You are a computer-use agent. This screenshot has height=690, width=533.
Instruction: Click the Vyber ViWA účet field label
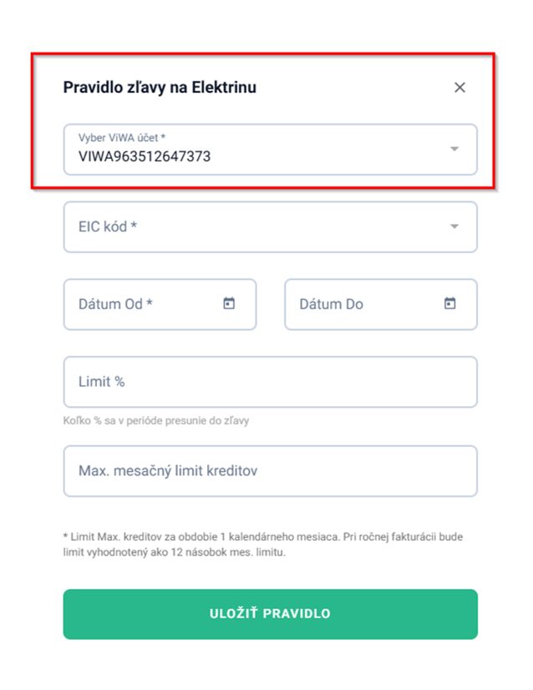[x=122, y=138]
